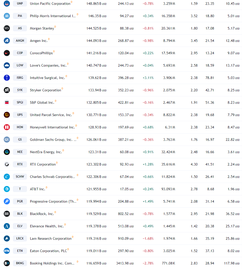Image resolution: width=242 pixels, height=269 pixels.
Task: Click the Honeywell H logo icon
Action: [7, 127]
